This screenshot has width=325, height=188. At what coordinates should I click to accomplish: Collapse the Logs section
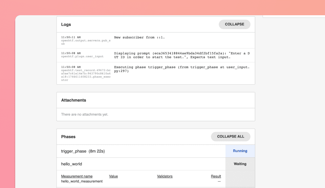[x=234, y=24]
